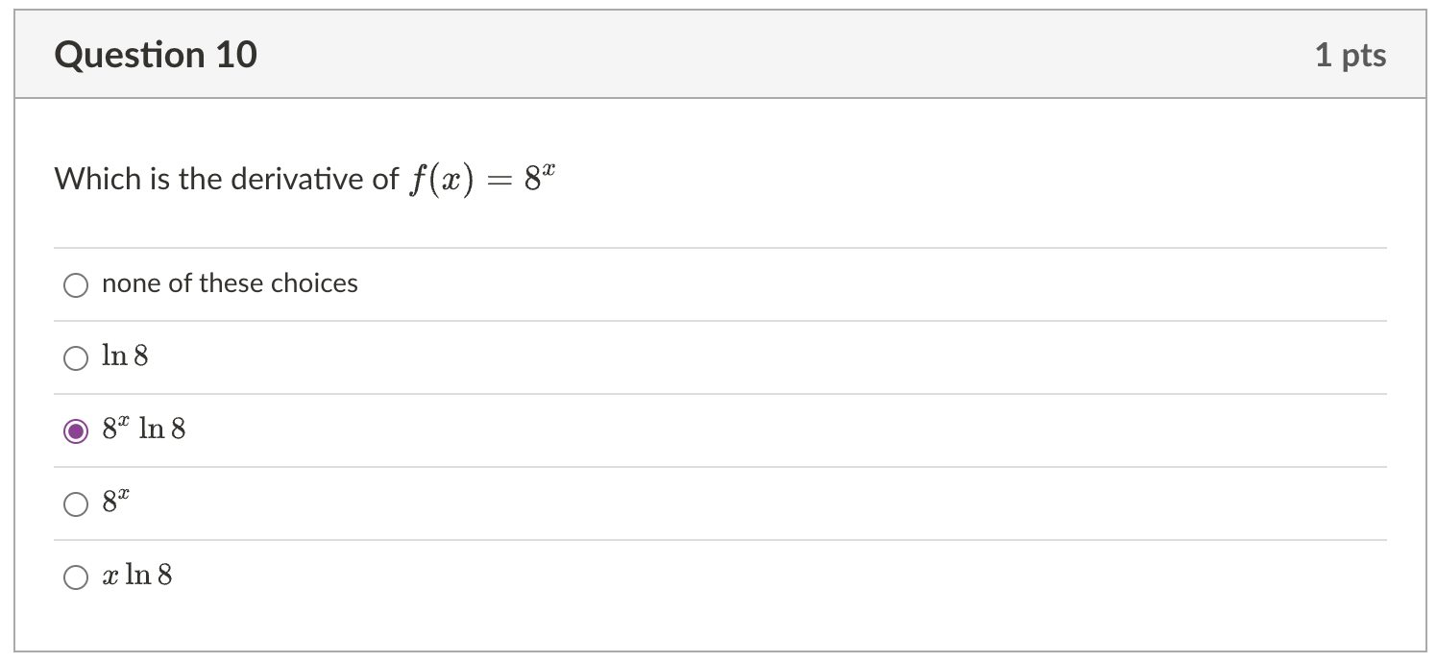
Task: Click the gray question header bar
Action: point(718,55)
